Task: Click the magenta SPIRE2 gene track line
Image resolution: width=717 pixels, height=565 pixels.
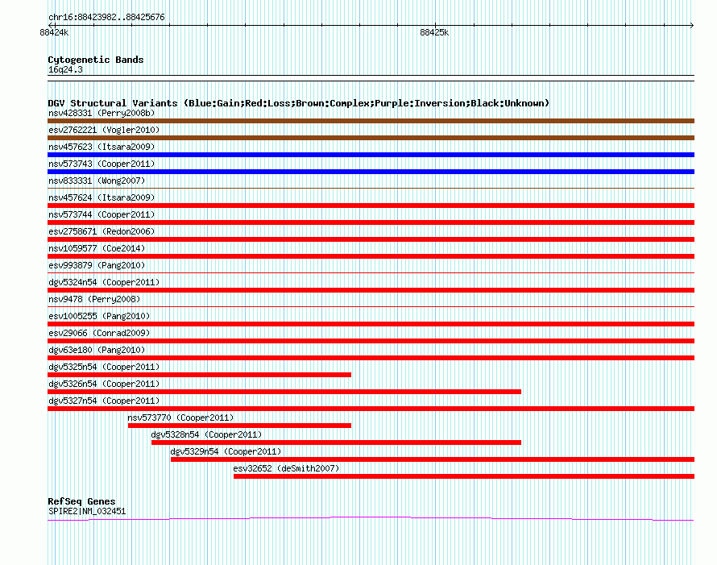Action: 371,518
